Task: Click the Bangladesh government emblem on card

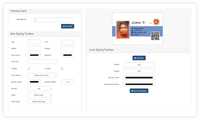Action: 156,22
